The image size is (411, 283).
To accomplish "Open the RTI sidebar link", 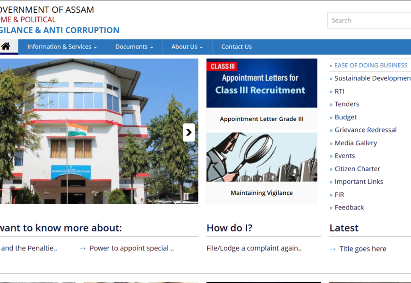I will pyautogui.click(x=339, y=92).
